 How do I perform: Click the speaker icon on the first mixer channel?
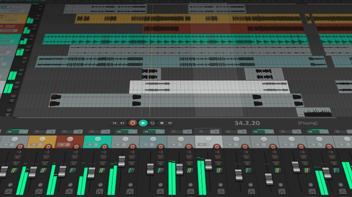pyautogui.click(x=18, y=152)
